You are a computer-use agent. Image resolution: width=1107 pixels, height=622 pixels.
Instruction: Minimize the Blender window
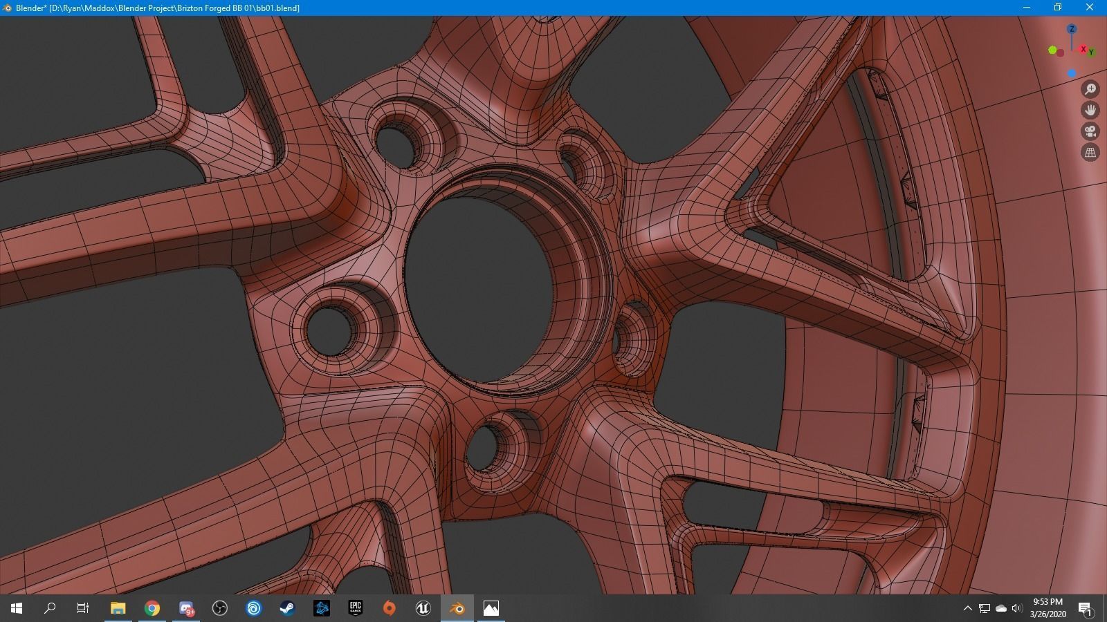tap(1027, 8)
